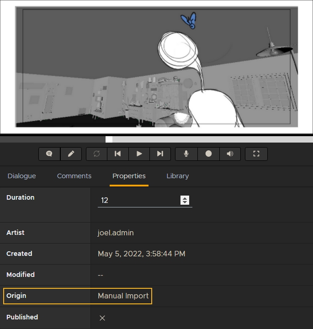The height and width of the screenshot is (329, 313).
Task: Go to the Library tab
Action: pos(178,176)
